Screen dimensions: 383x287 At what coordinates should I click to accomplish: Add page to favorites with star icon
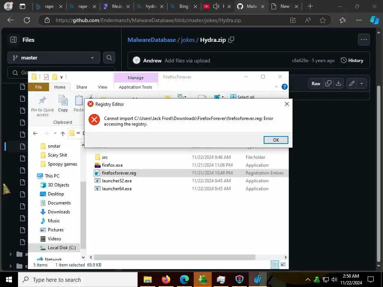click(323, 20)
